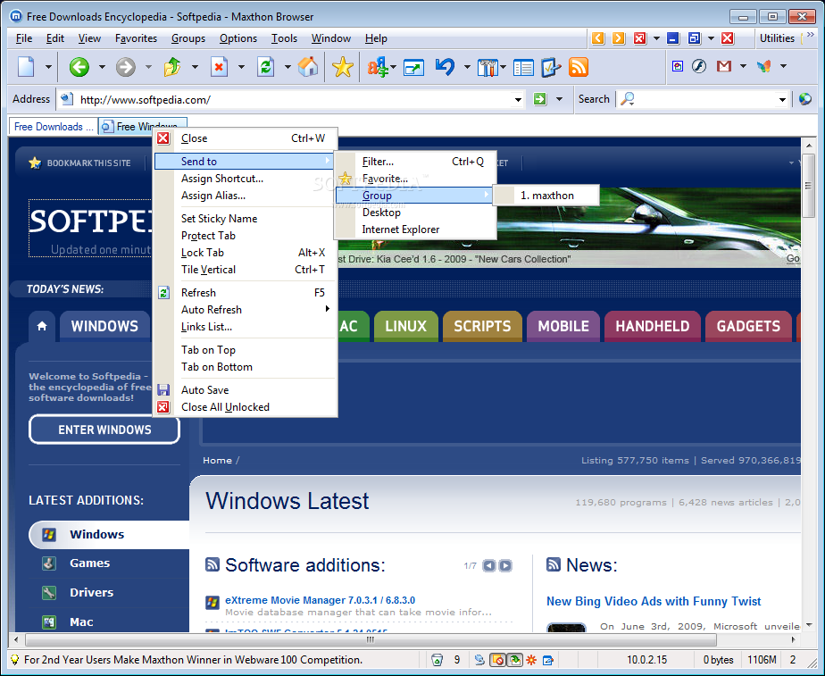The image size is (825, 676).
Task: Click previous tab orange left arrow icon
Action: 598,38
